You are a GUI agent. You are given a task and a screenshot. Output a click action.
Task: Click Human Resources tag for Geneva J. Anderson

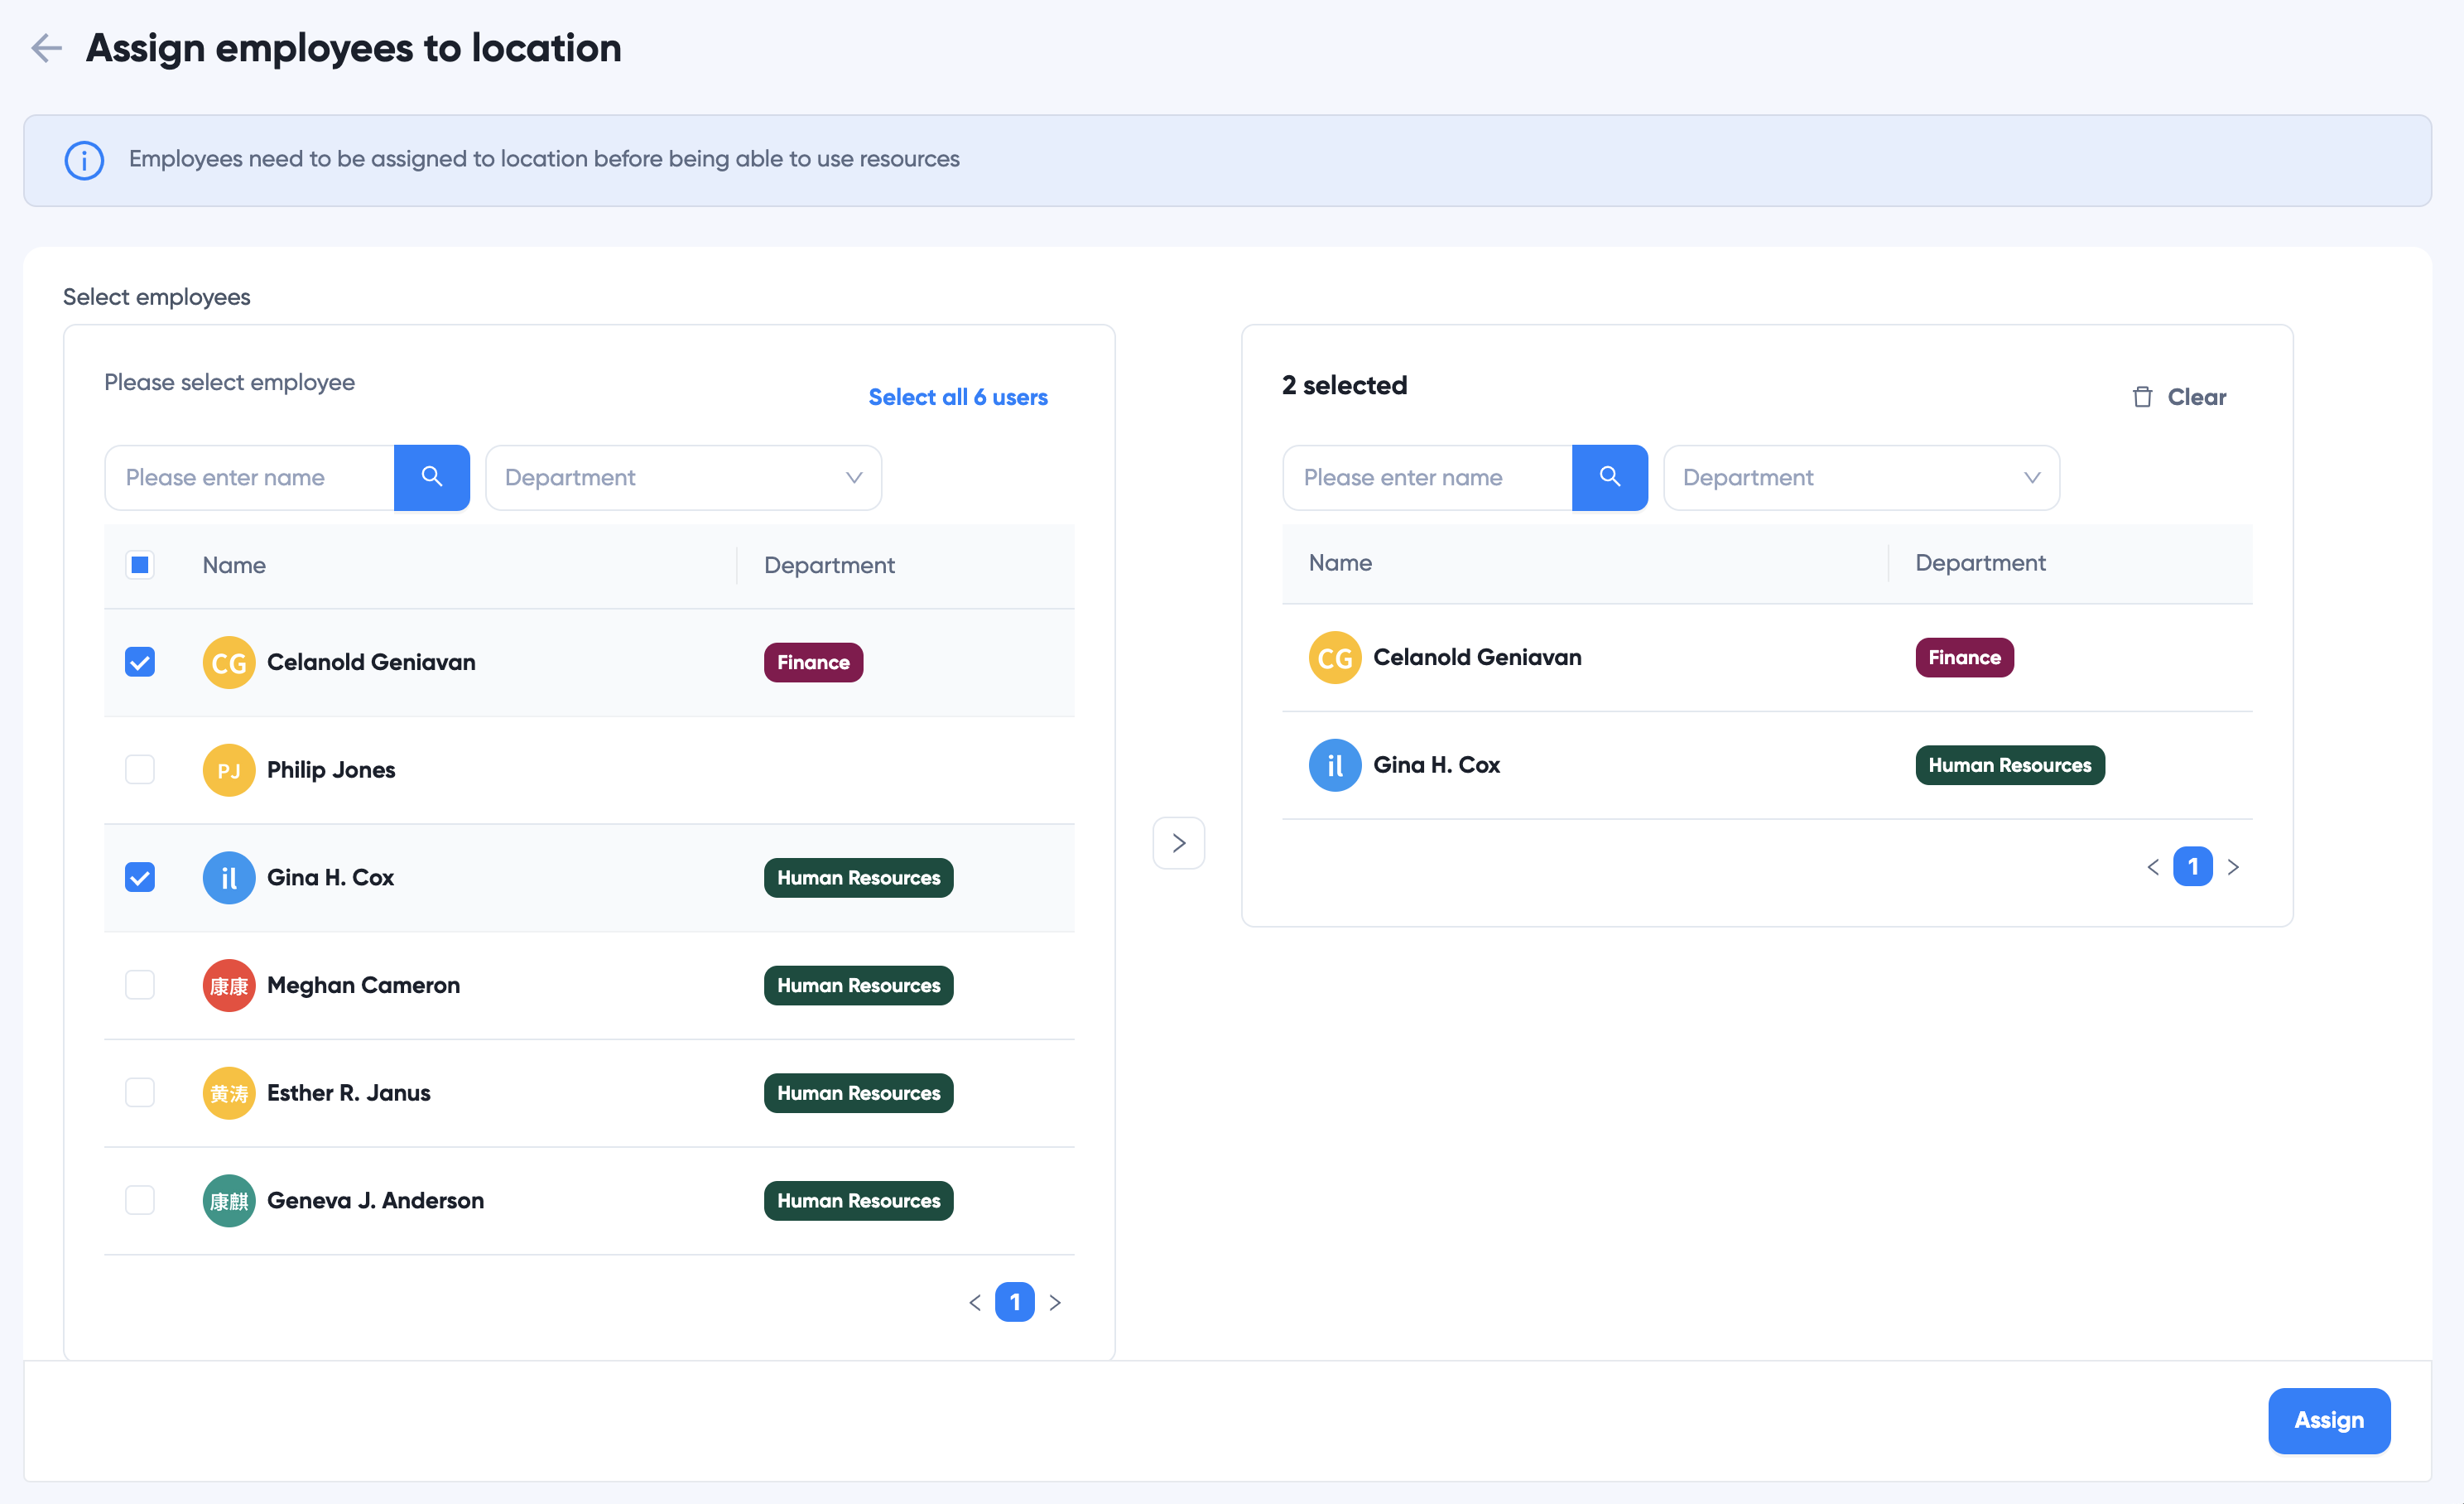pos(859,1201)
